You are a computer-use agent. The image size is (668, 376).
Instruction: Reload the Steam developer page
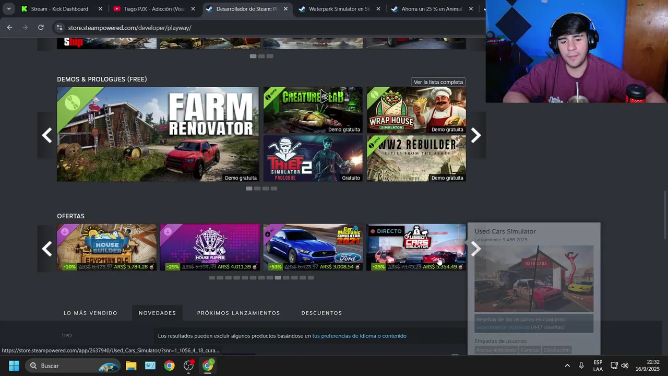pos(41,27)
